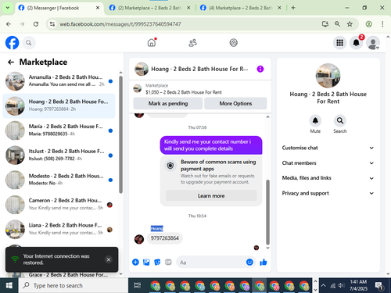
Task: Open the Friends icon in top navigation
Action: [192, 43]
